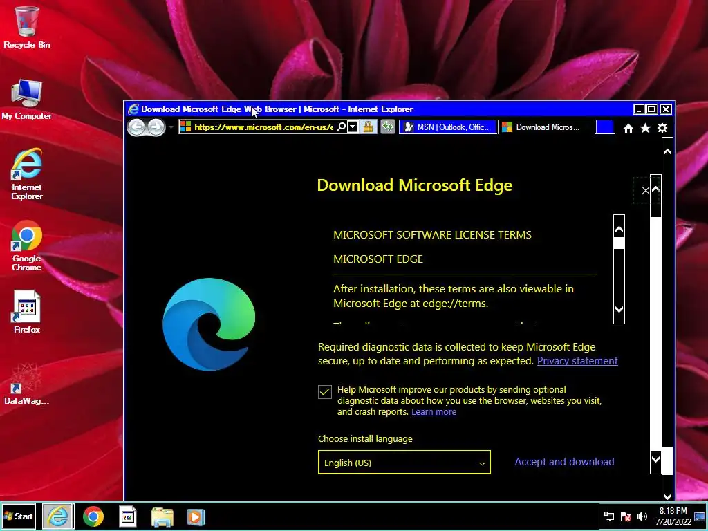
Task: Expand the English (US) install language dropdown
Action: click(x=404, y=463)
